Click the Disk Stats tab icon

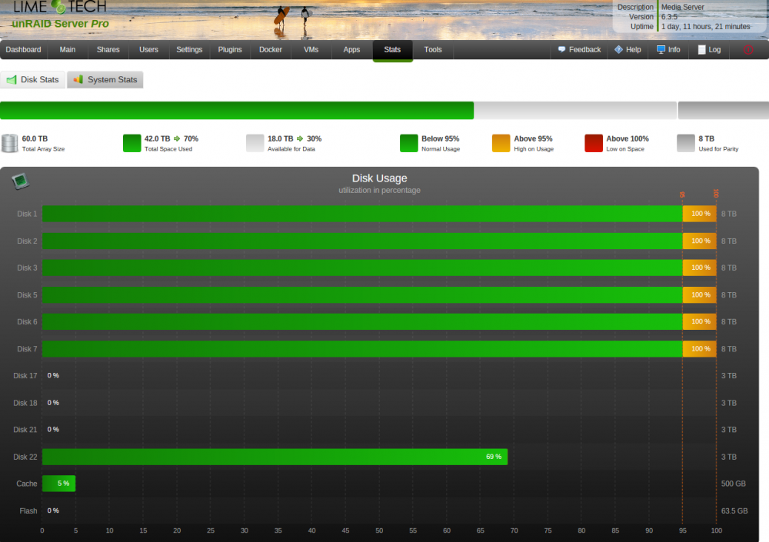[x=12, y=79]
